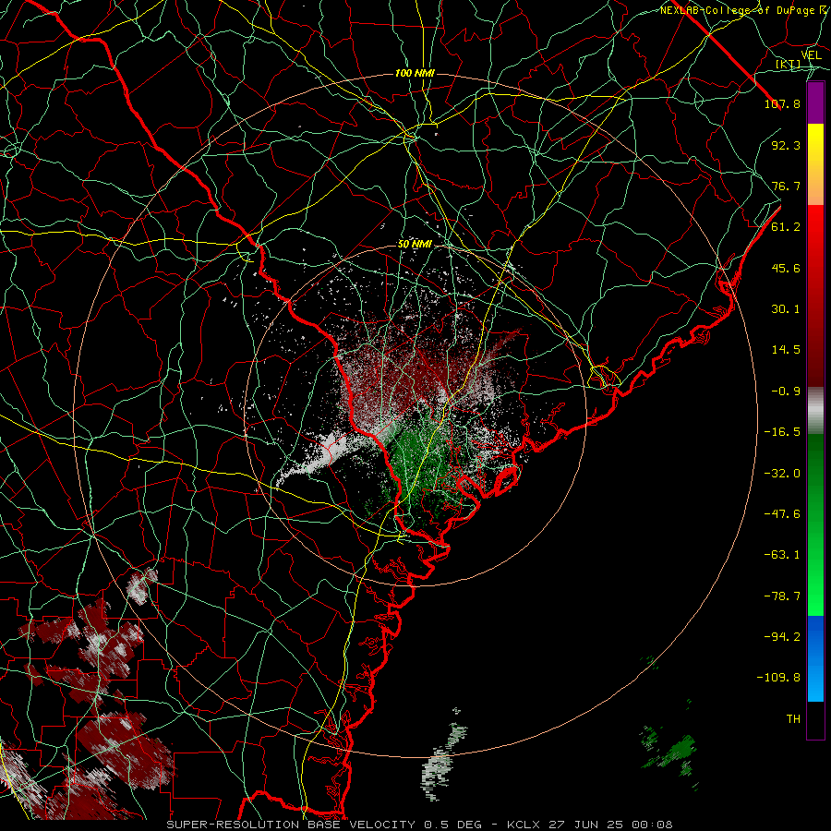The height and width of the screenshot is (831, 831).
Task: Select the -0.9 value on velocity scale
Action: (786, 391)
